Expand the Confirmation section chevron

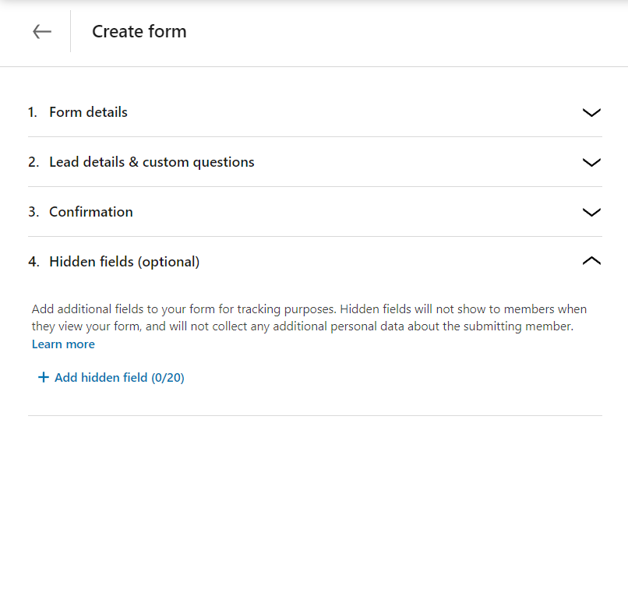click(591, 212)
